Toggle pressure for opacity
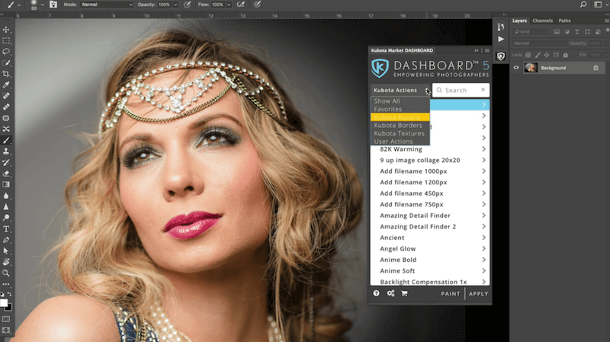Viewport: 610px width, 342px height. [x=187, y=5]
